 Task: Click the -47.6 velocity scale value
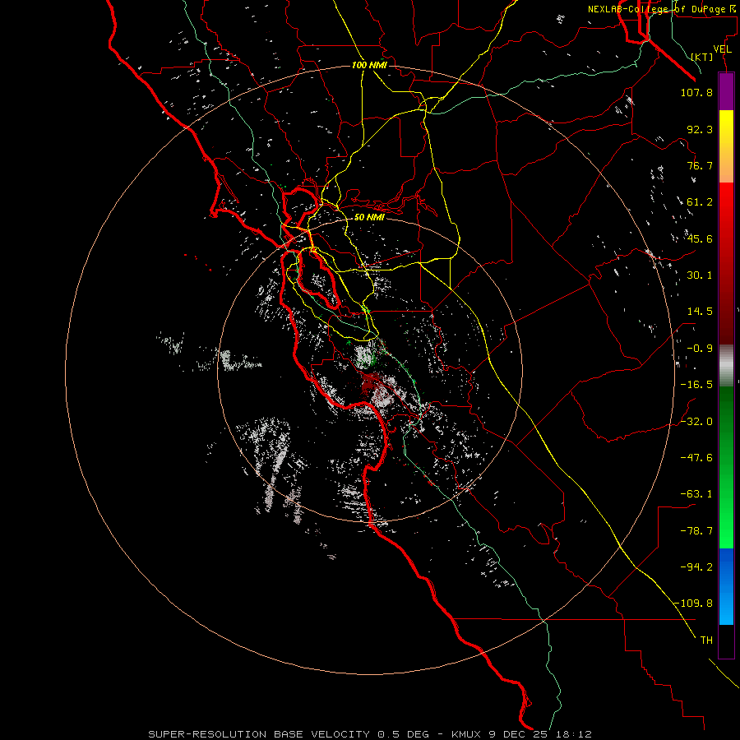coord(696,458)
